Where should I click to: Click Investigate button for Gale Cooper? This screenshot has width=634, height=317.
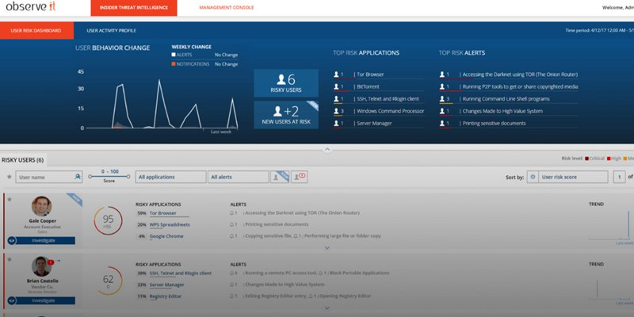(x=44, y=240)
